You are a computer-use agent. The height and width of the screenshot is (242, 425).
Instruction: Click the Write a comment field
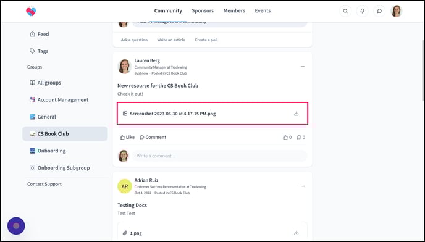220,156
